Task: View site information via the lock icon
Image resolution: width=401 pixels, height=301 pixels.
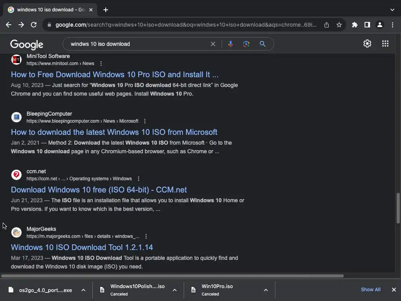Action: tap(49, 25)
